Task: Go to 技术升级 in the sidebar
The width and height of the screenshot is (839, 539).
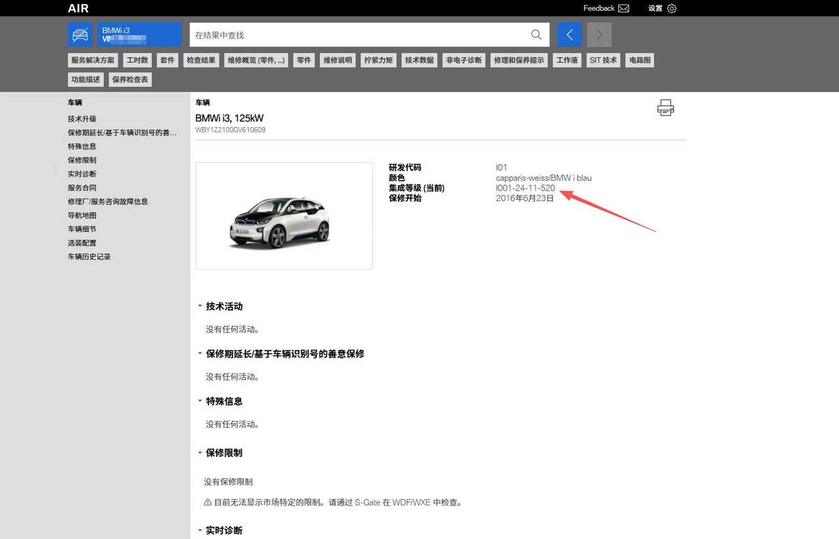Action: point(82,119)
